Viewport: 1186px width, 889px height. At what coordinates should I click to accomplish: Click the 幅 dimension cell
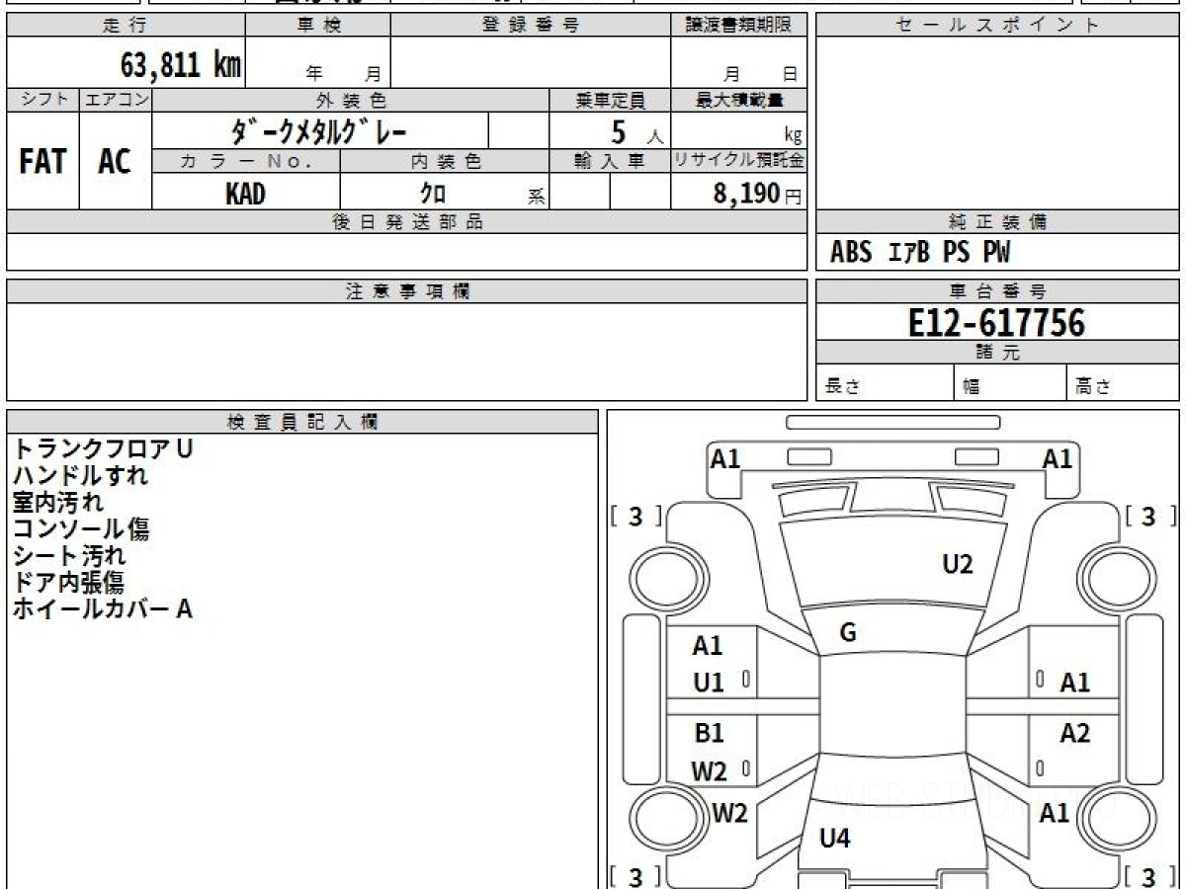point(1011,383)
